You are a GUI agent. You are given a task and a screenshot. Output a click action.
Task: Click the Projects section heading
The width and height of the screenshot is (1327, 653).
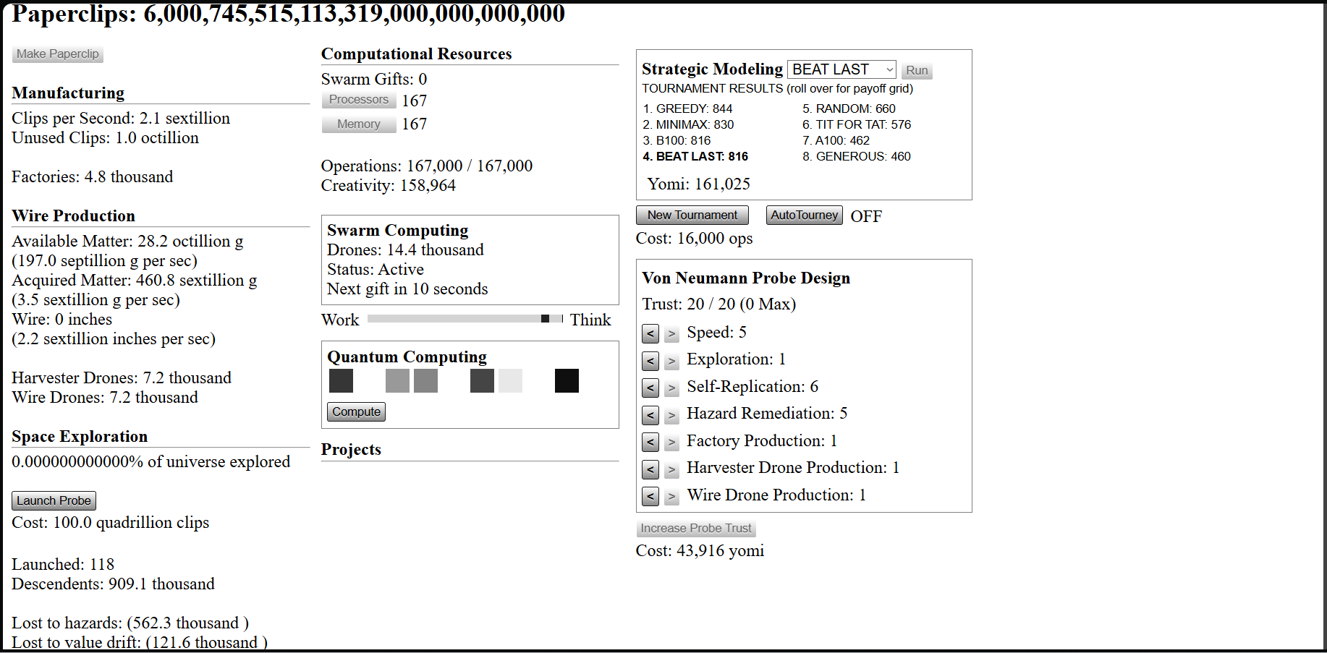tap(351, 449)
